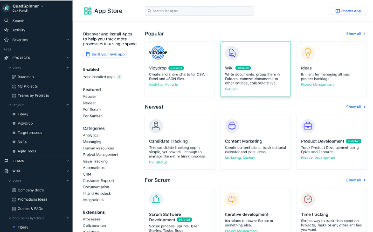This screenshot has width=373, height=232.
Task: Click the Build your own app button
Action: pos(105,55)
